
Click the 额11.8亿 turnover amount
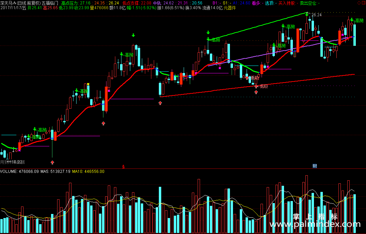pyautogui.click(x=117, y=8)
